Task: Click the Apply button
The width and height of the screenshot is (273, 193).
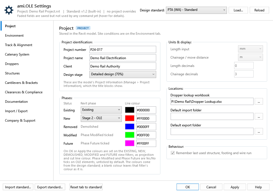Action: (x=235, y=187)
